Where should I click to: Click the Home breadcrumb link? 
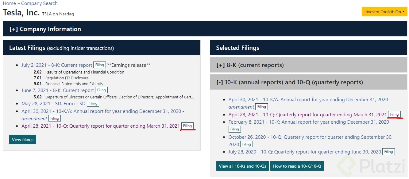pyautogui.click(x=9, y=3)
